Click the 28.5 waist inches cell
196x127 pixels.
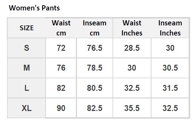click(132, 48)
